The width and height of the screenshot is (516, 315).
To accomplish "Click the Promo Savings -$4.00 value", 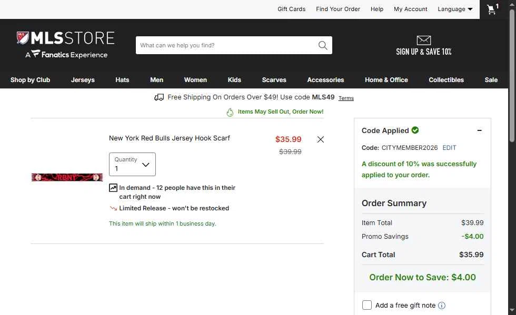I will tap(472, 237).
